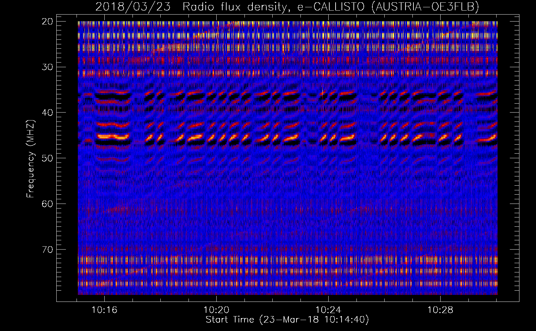
Task: Click the plot title '2018/03/23 Radio flux density'
Action: 191,7
